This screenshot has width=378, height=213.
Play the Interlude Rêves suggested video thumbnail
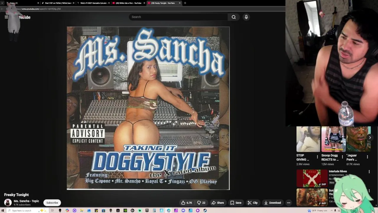tap(312, 178)
